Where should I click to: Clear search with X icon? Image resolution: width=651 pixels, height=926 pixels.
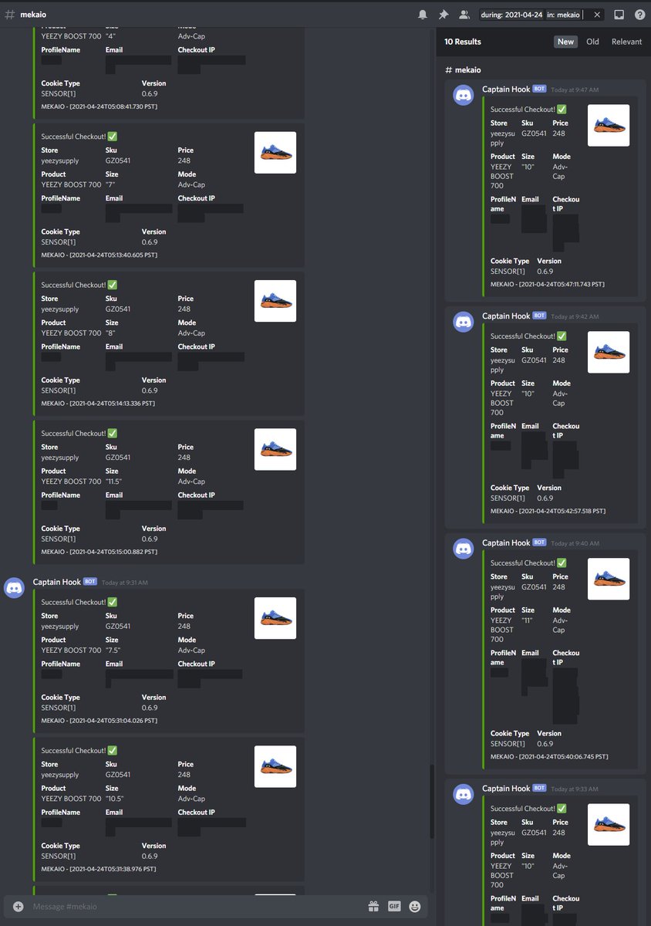(x=597, y=15)
